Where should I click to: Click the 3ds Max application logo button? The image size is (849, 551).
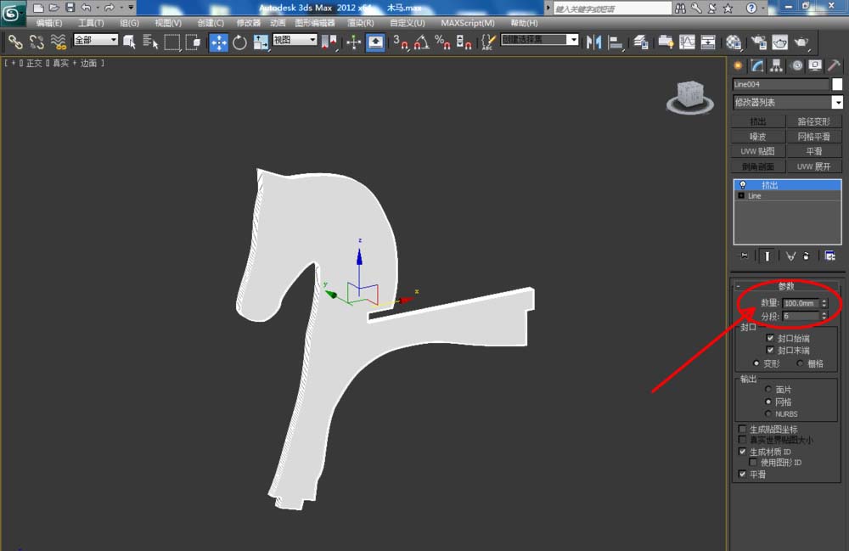point(12,13)
